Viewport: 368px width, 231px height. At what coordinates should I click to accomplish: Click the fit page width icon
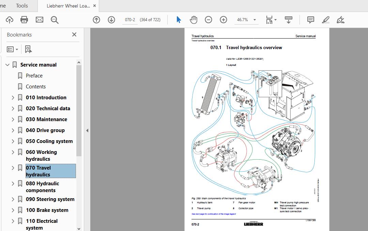coord(269,20)
